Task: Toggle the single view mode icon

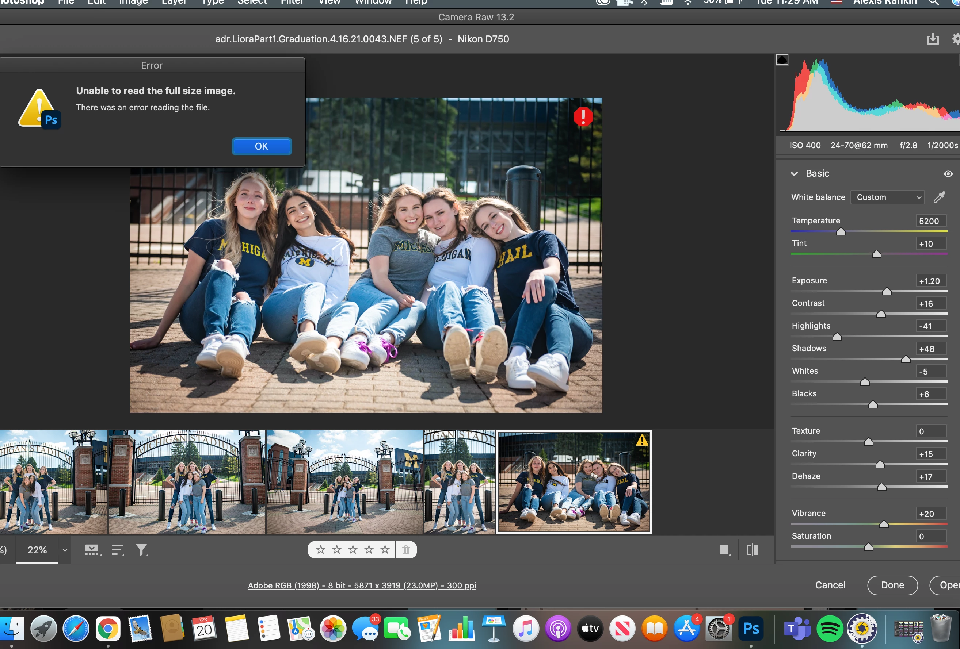Action: [x=724, y=549]
